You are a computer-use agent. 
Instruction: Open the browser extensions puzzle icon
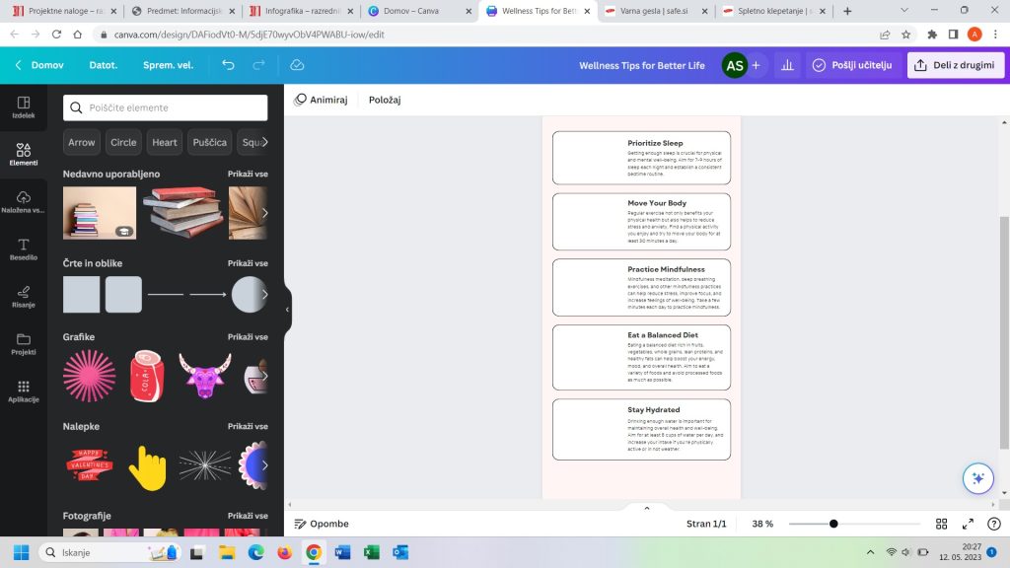click(931, 35)
